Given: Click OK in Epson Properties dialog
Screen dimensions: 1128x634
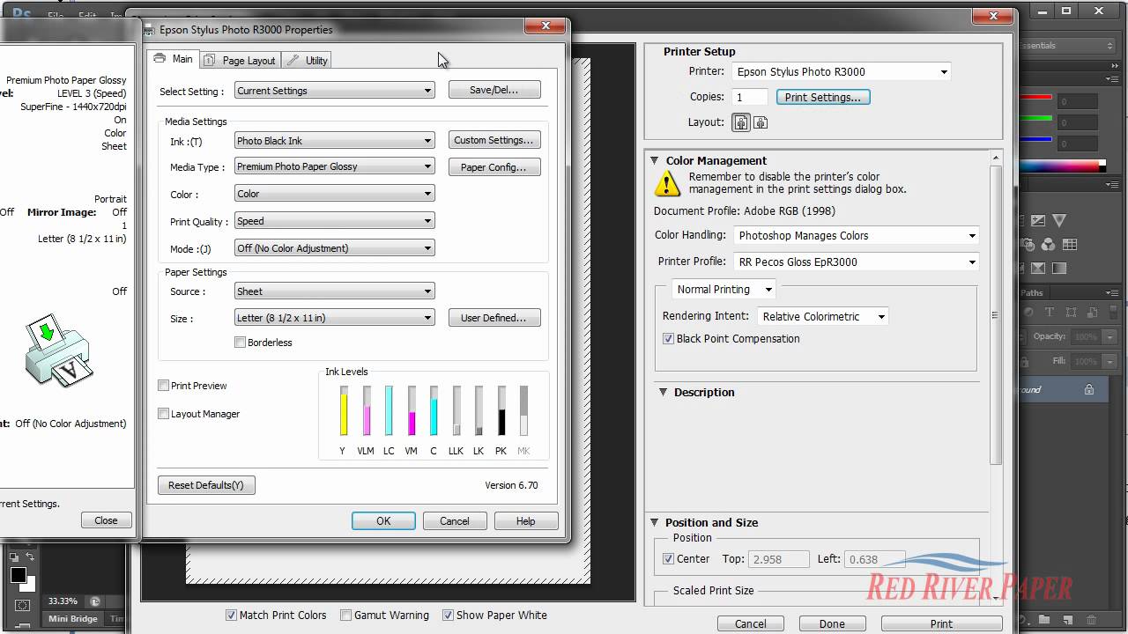Looking at the screenshot, I should [x=383, y=521].
